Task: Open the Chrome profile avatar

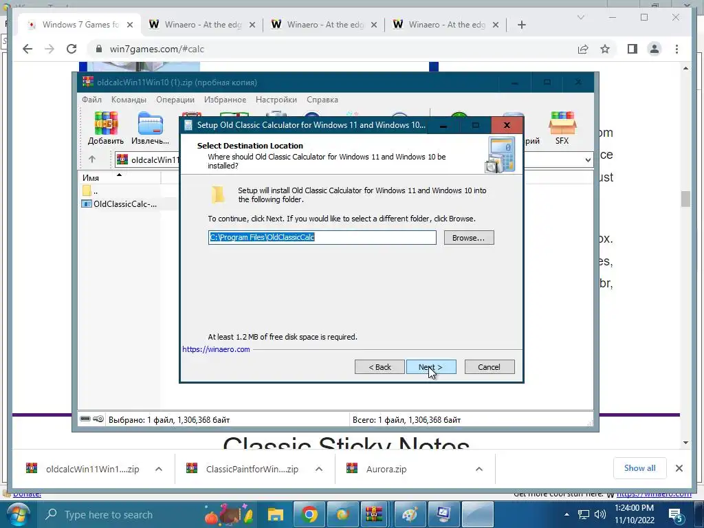Action: coord(654,49)
